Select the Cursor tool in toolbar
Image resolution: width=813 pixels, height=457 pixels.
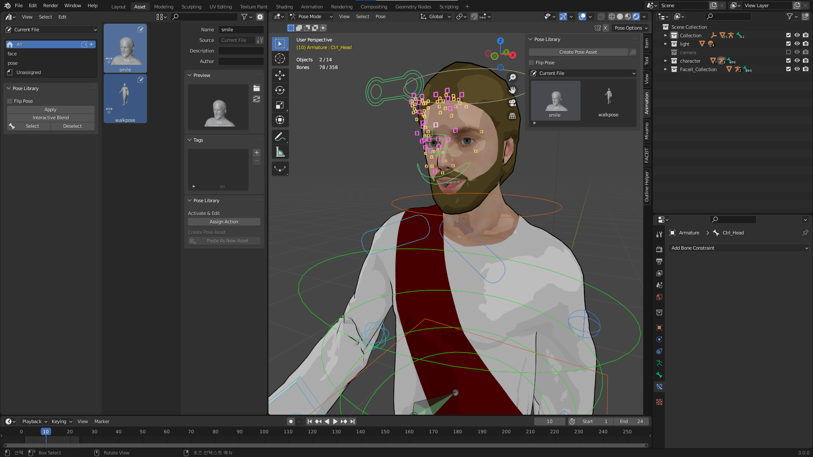(x=280, y=59)
